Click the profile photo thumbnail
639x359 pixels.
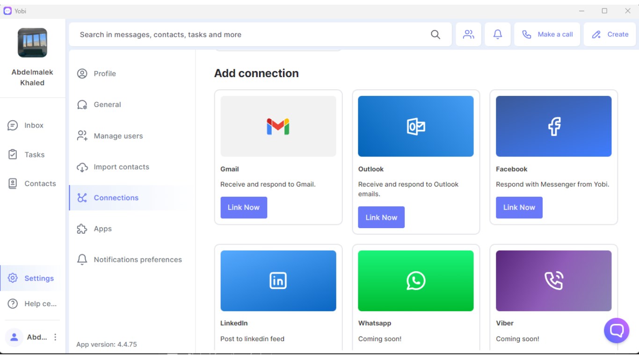[32, 43]
